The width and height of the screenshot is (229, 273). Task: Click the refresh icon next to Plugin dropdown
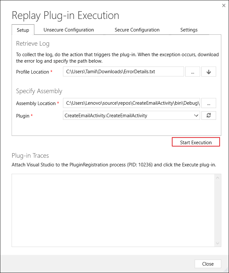point(209,115)
